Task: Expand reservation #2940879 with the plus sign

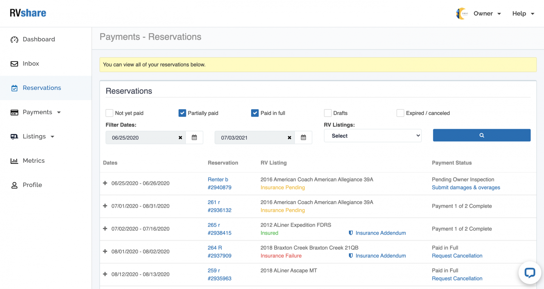Action: pyautogui.click(x=105, y=183)
